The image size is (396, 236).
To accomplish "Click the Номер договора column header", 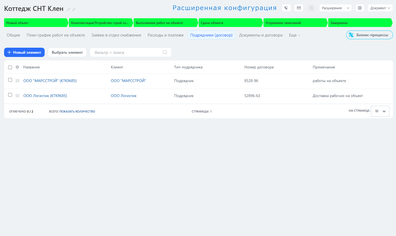I will pyautogui.click(x=259, y=67).
